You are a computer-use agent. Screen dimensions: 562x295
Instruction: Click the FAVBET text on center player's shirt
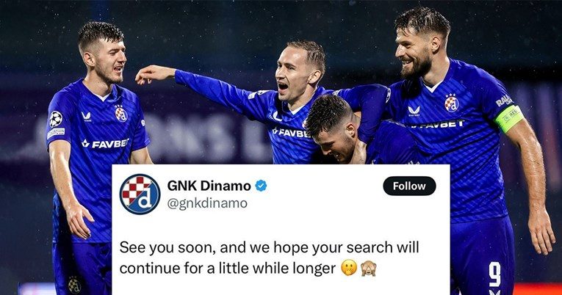coord(291,133)
